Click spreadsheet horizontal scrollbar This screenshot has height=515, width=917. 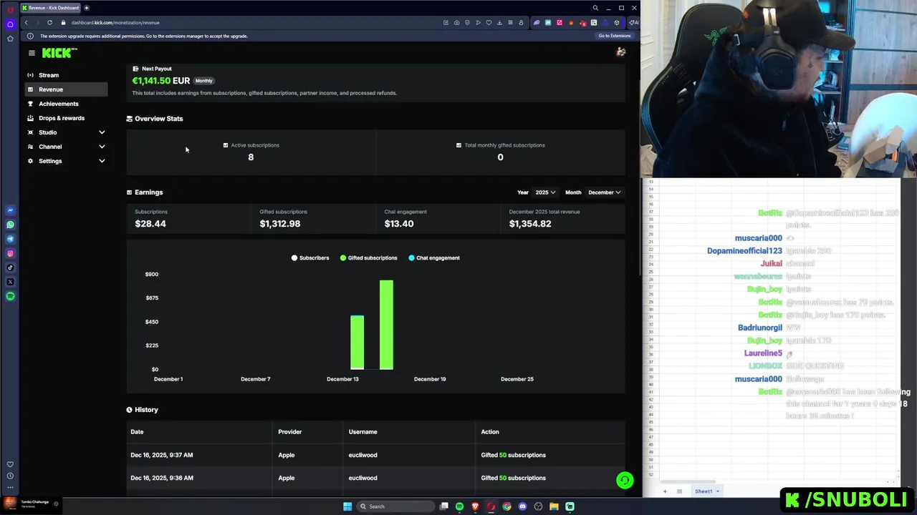(x=687, y=481)
